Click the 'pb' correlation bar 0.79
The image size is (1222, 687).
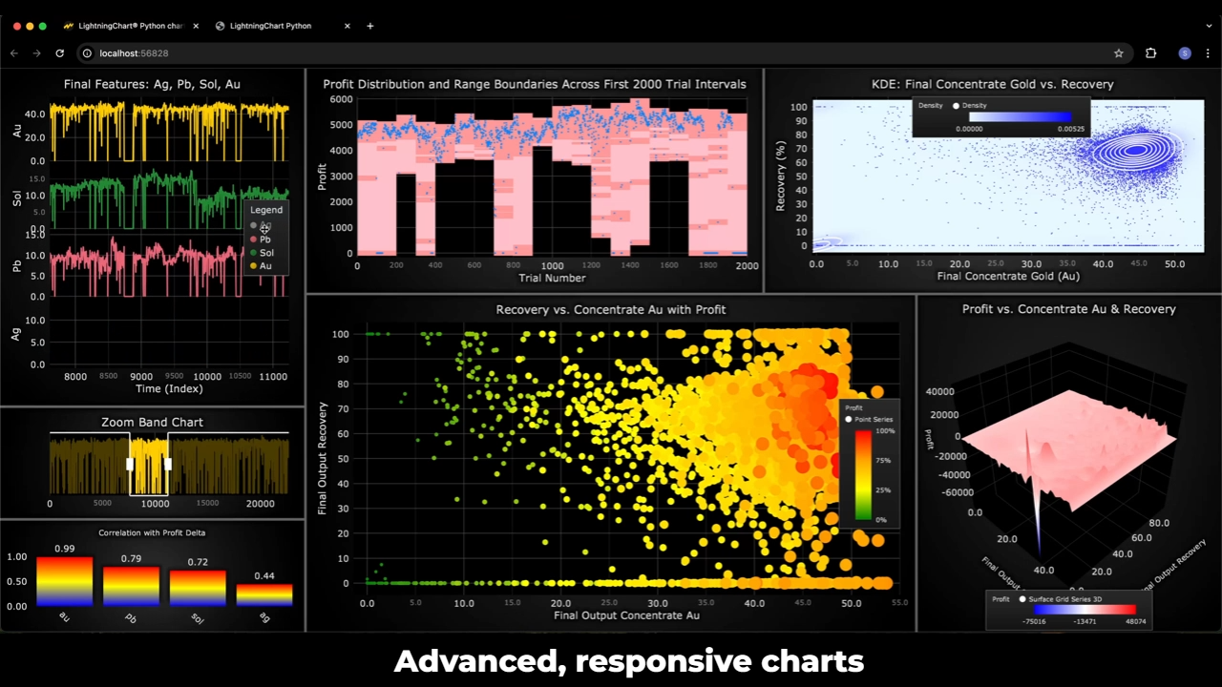pos(131,586)
